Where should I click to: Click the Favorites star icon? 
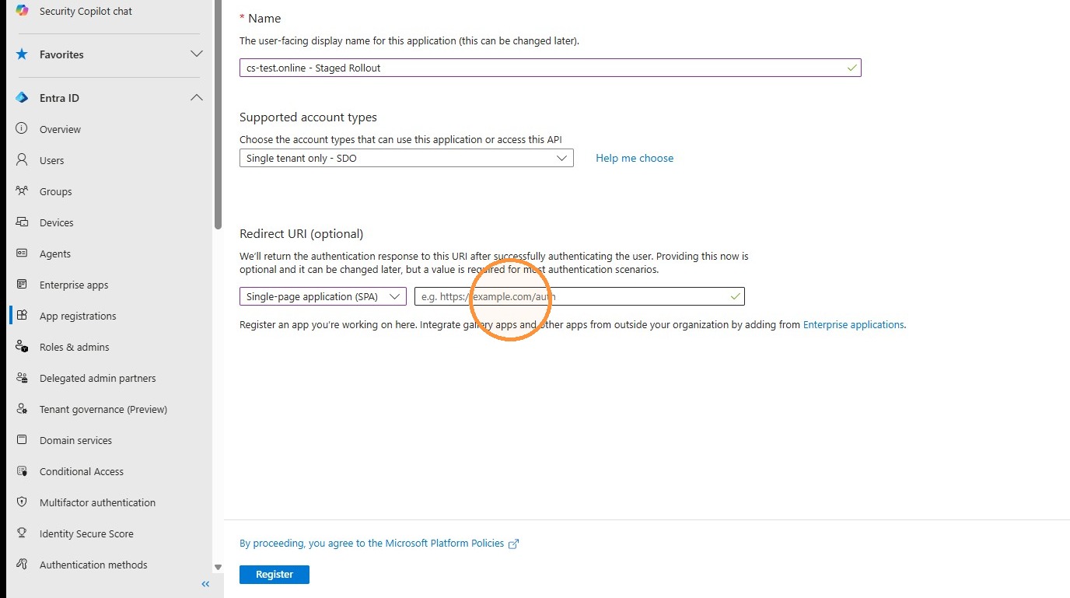click(x=22, y=54)
